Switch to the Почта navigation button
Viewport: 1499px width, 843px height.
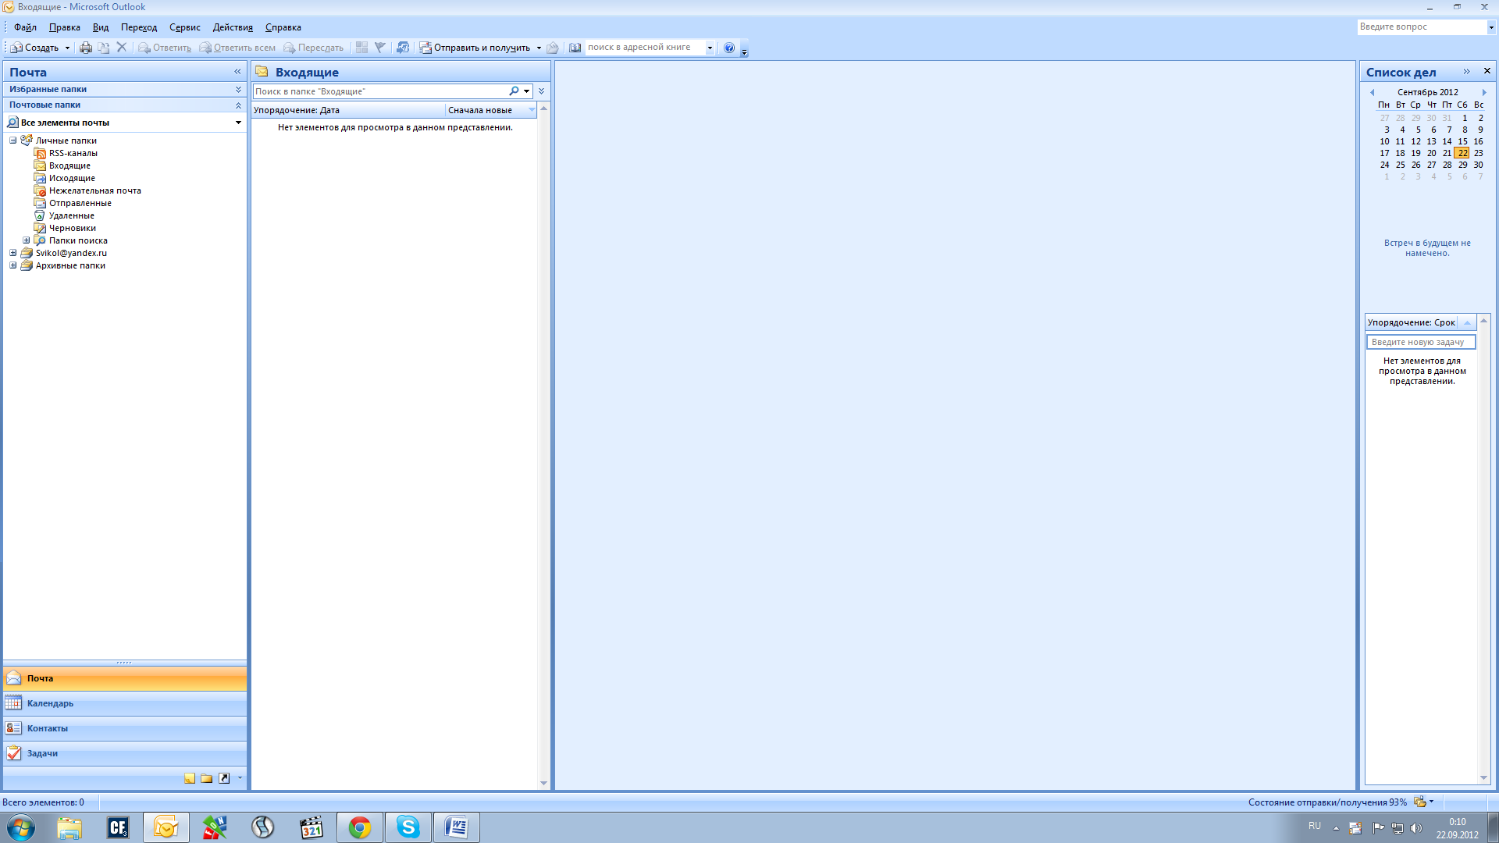coord(125,679)
